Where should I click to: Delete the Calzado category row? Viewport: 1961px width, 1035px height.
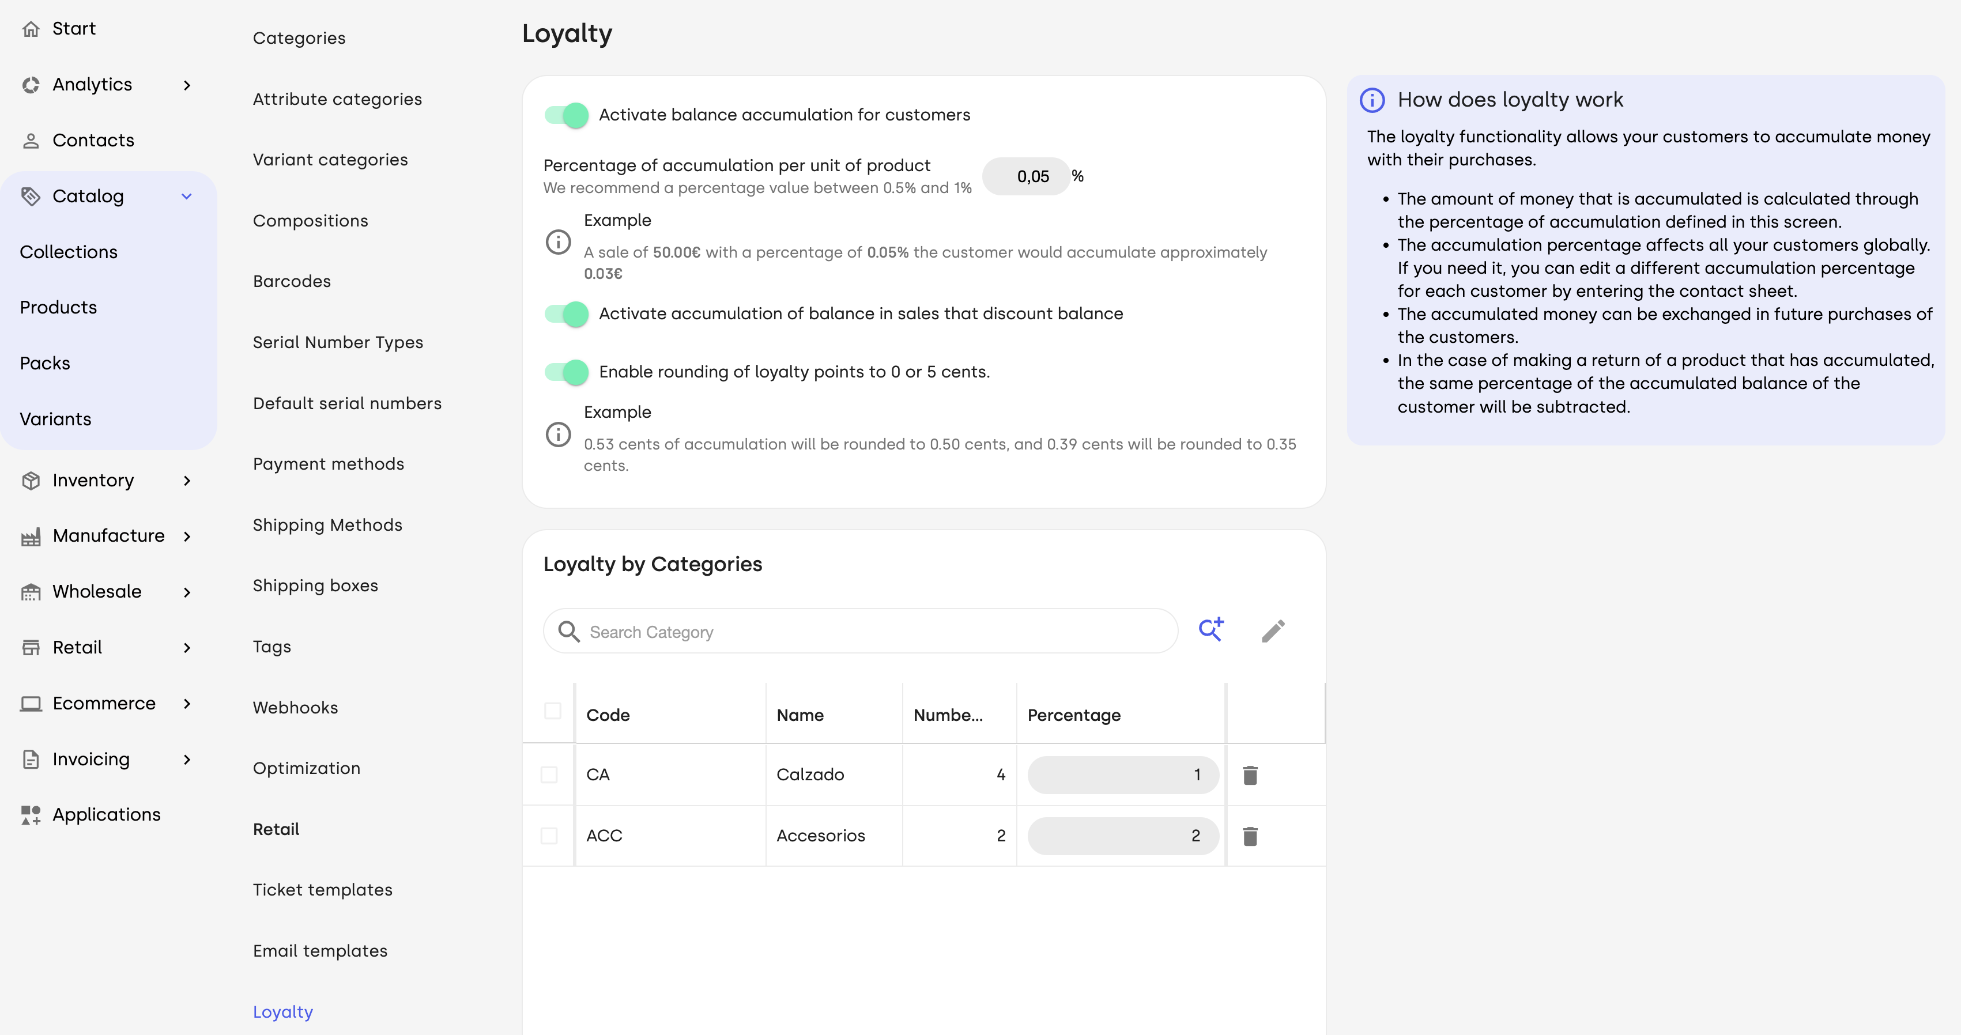(1250, 775)
